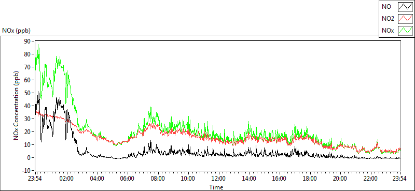Select the NOx legend label
415x191 pixels.
[x=388, y=31]
